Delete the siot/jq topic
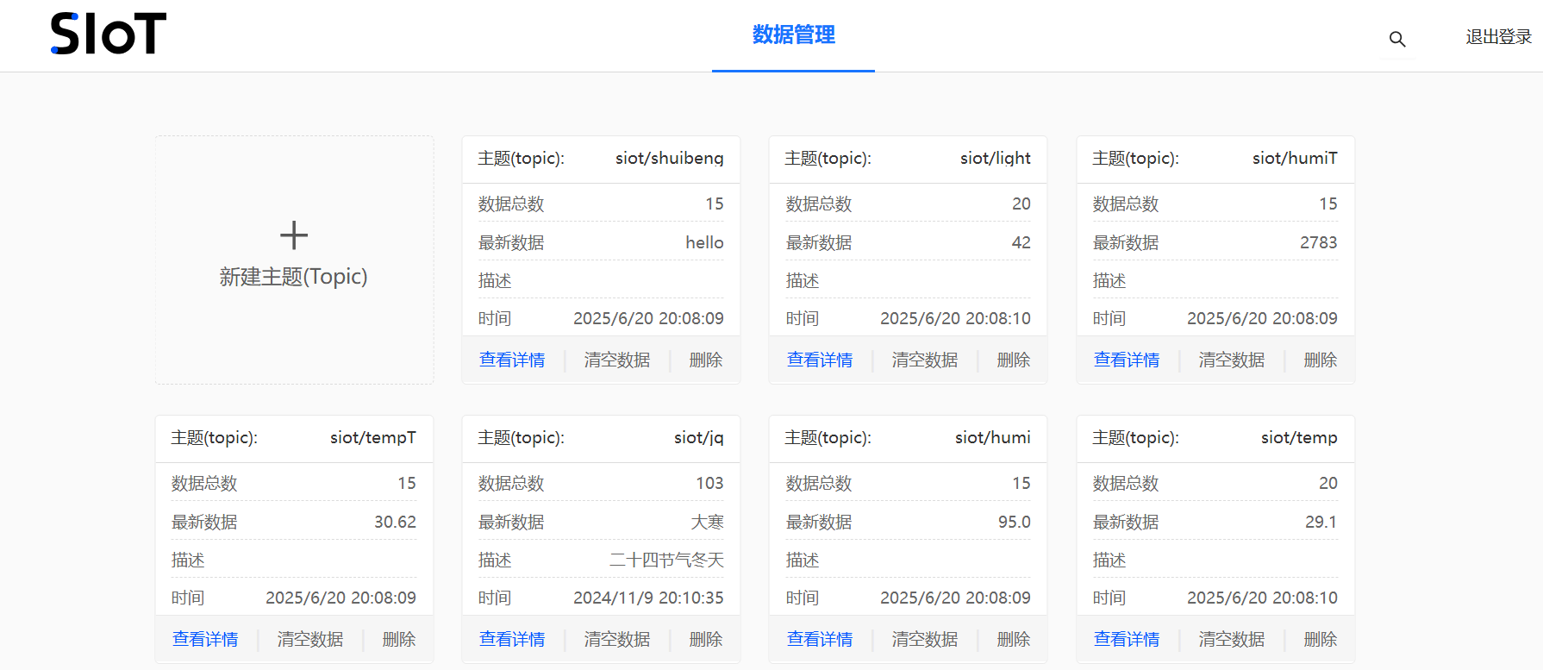The height and width of the screenshot is (670, 1543). point(706,639)
